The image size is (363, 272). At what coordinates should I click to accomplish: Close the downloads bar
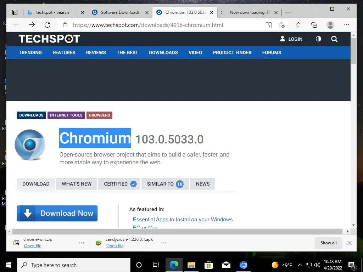pyautogui.click(x=350, y=243)
